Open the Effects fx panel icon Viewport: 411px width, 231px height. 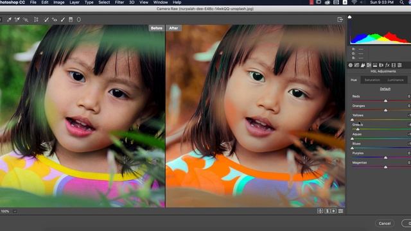(387, 65)
